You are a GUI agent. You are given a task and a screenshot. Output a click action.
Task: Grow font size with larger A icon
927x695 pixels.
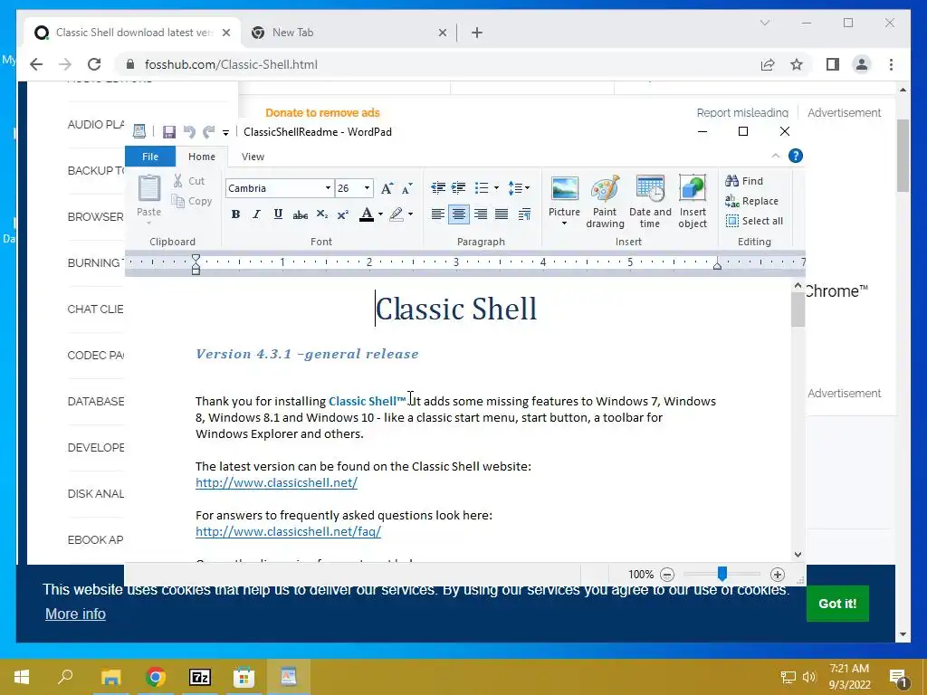[387, 188]
